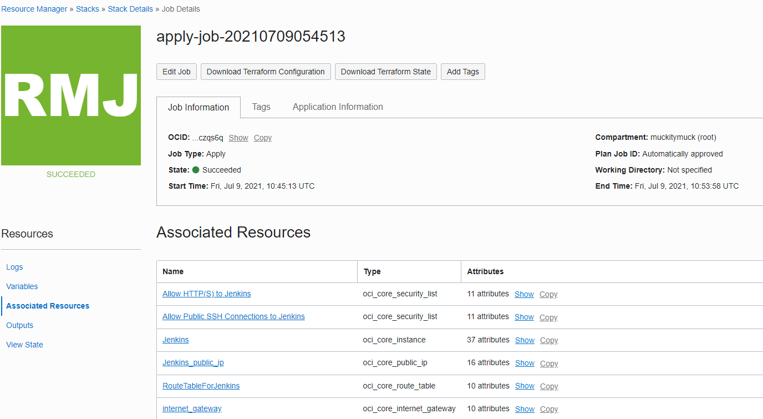Click Download Terraform State button
This screenshot has width=763, height=419.
pos(385,72)
